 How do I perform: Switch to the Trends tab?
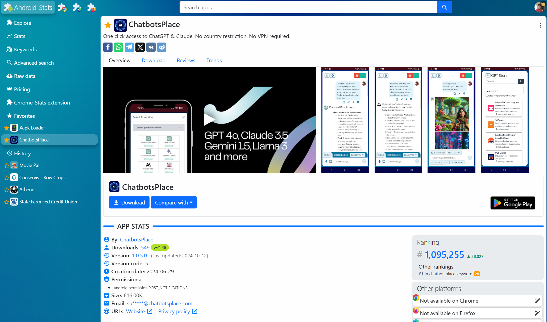tap(214, 60)
